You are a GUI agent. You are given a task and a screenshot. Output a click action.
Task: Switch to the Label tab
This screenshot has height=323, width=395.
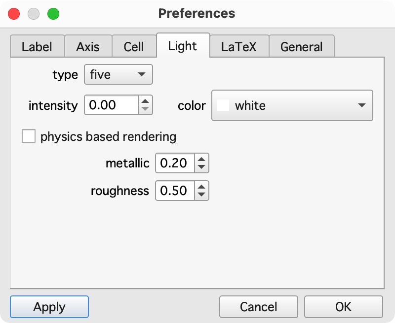point(38,46)
